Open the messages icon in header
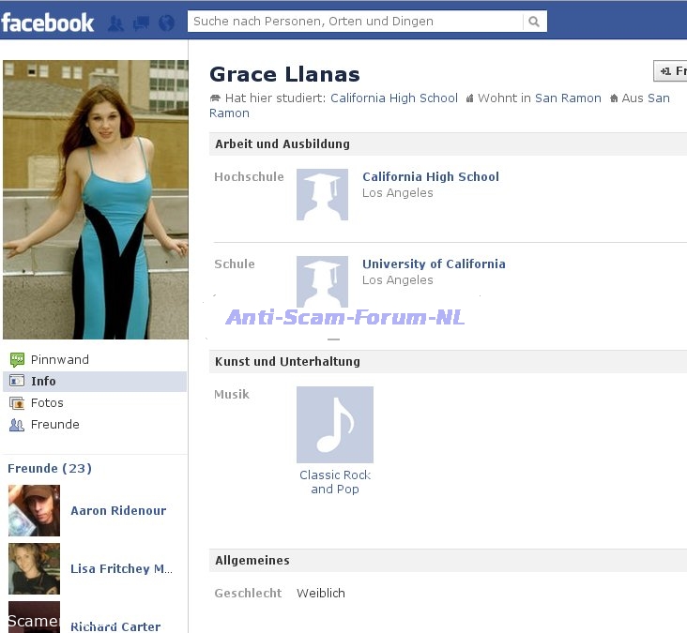Viewport: 687px width, 633px height. click(x=141, y=23)
